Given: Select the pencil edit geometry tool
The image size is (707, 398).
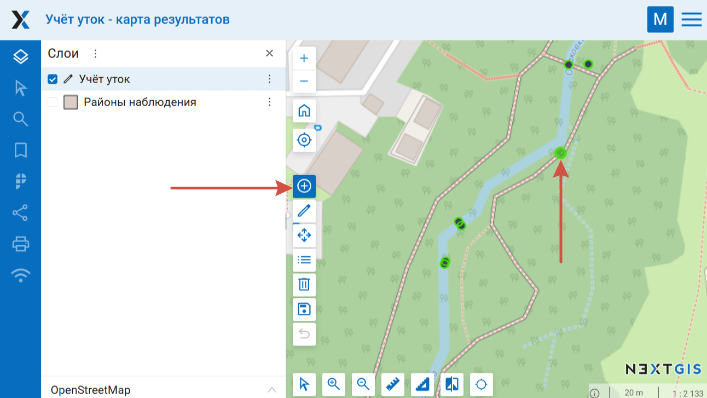Looking at the screenshot, I should [x=304, y=211].
